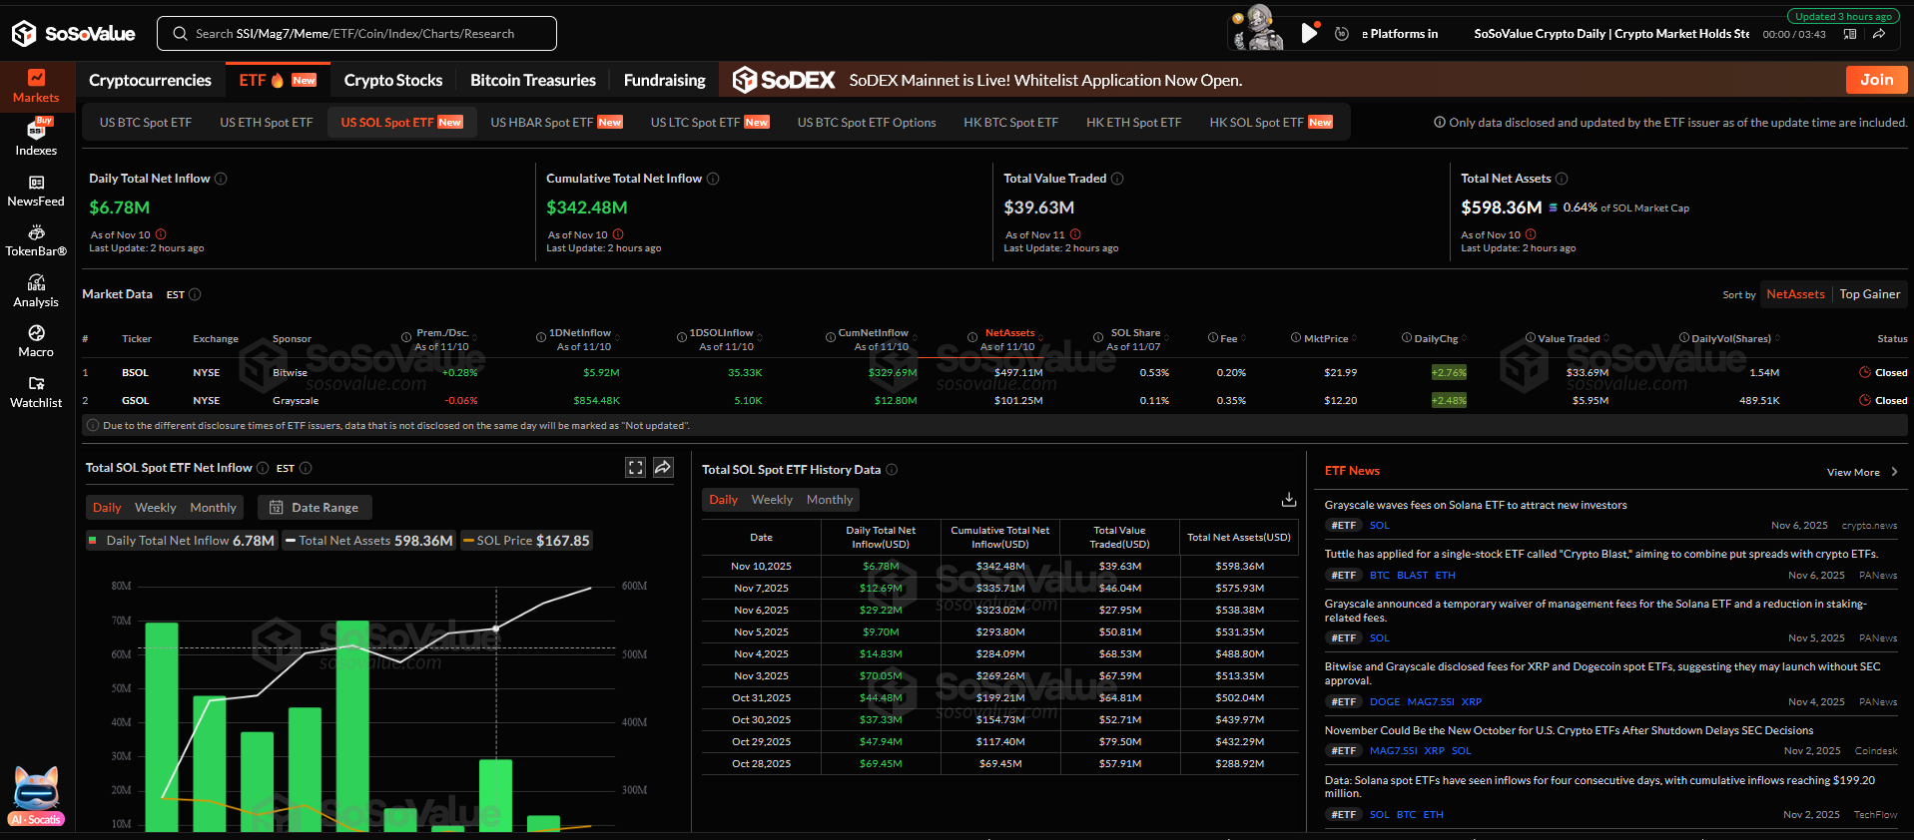Expand the net inflow chart to fullscreen

(x=635, y=468)
